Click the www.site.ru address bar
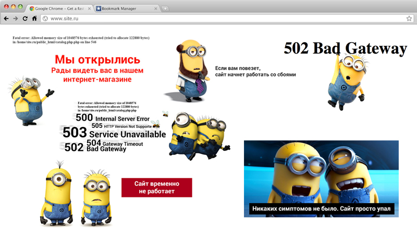The height and width of the screenshot is (234, 417). click(227, 18)
